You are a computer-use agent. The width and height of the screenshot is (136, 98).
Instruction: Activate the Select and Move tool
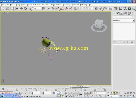[x=21, y=8]
